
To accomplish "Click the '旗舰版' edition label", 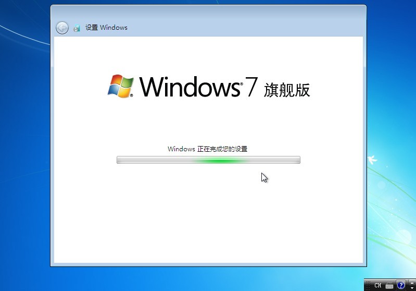I will (x=287, y=90).
